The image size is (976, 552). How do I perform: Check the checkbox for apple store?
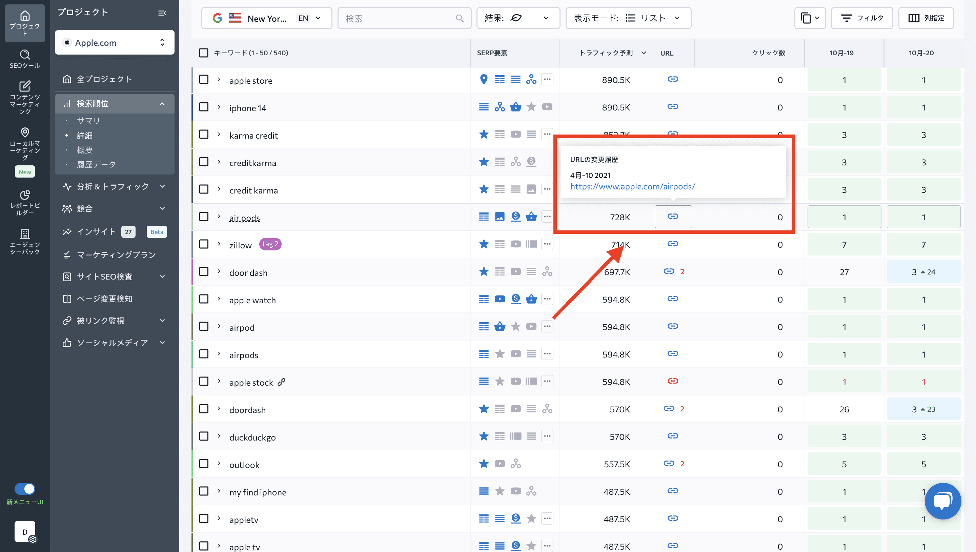(204, 79)
